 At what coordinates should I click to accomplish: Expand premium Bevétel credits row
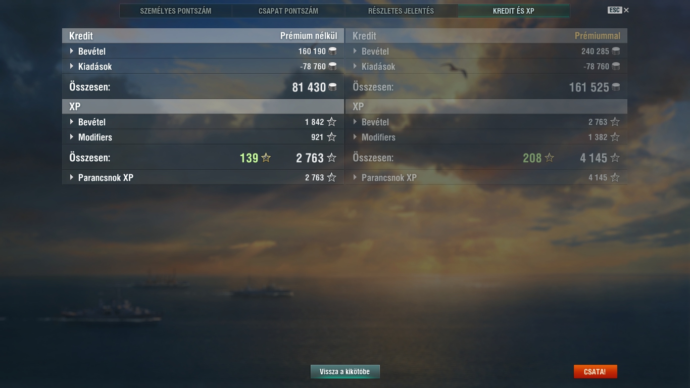(486, 51)
